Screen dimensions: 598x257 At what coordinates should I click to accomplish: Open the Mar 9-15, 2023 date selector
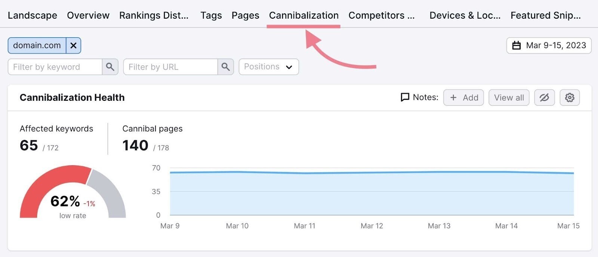549,46
